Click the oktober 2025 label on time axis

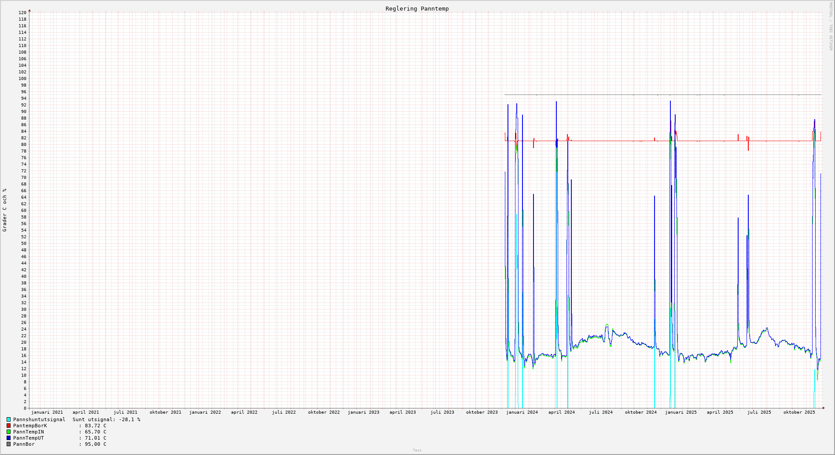(799, 412)
